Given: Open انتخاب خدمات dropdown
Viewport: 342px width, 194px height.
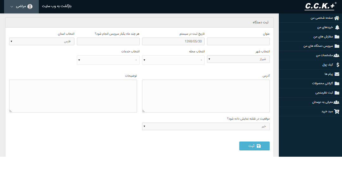Looking at the screenshot, I should coord(108,60).
